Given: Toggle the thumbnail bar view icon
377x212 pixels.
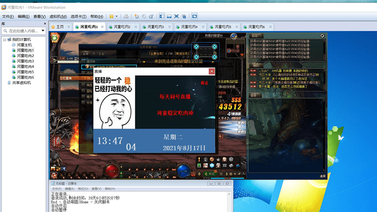Looking at the screenshot, I should (169, 16).
